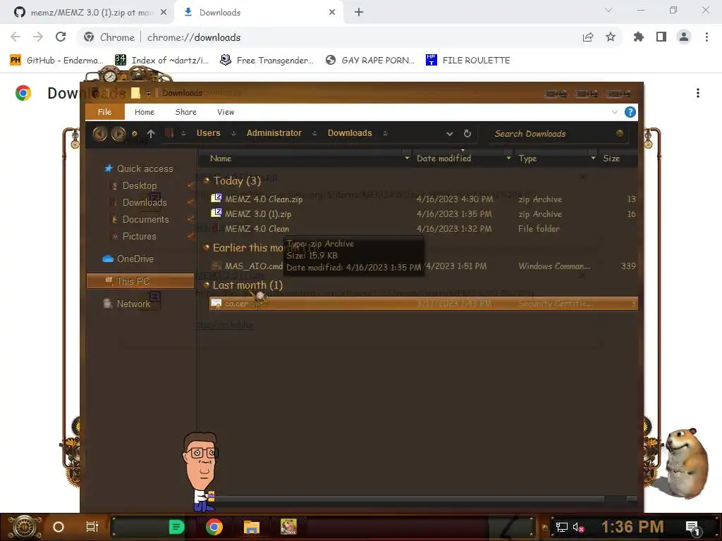Select Administrator in address breadcrumb

click(x=274, y=133)
